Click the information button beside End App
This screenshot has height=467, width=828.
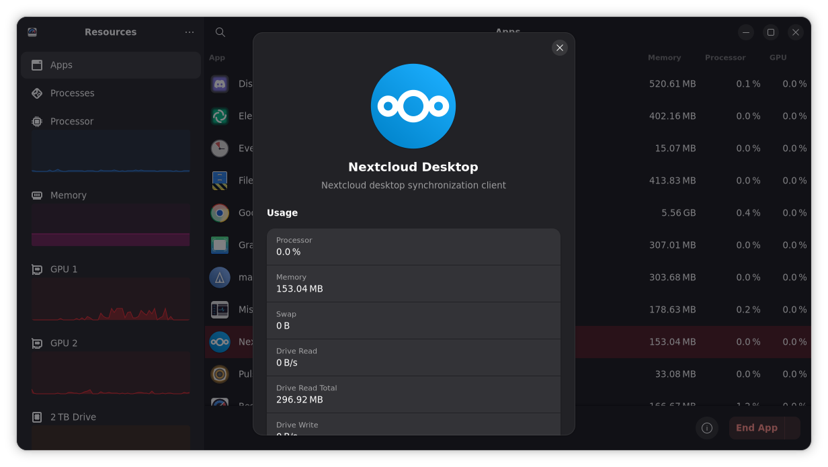(707, 428)
